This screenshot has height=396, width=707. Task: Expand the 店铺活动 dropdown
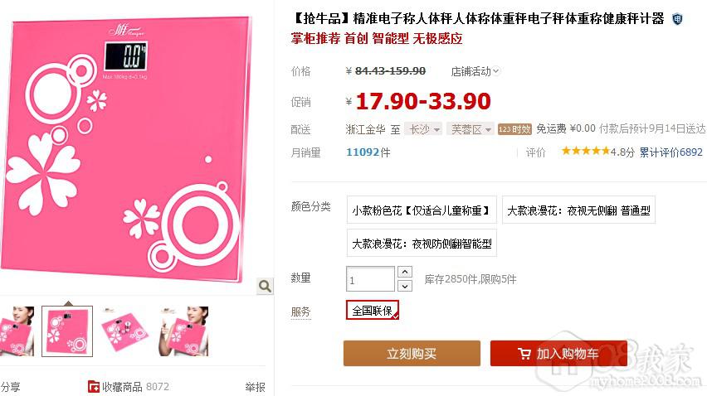475,71
